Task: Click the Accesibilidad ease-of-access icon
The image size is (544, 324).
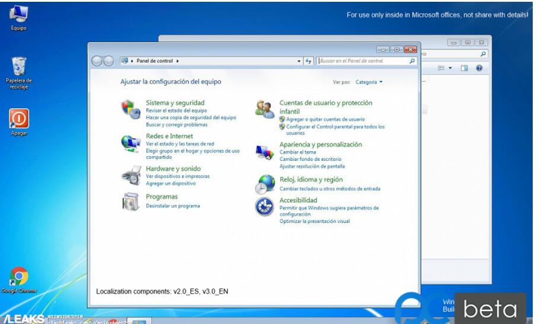Action: tap(264, 207)
